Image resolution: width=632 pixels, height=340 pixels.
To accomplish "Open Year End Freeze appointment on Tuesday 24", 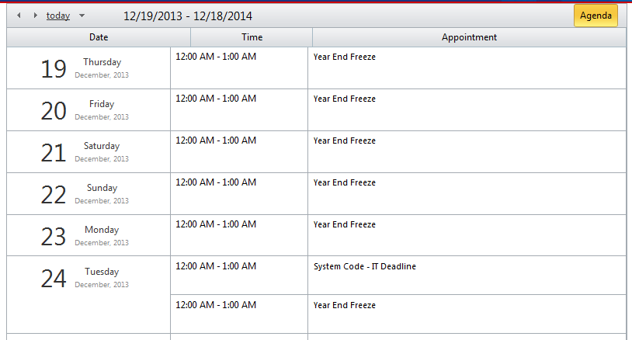I will click(345, 306).
